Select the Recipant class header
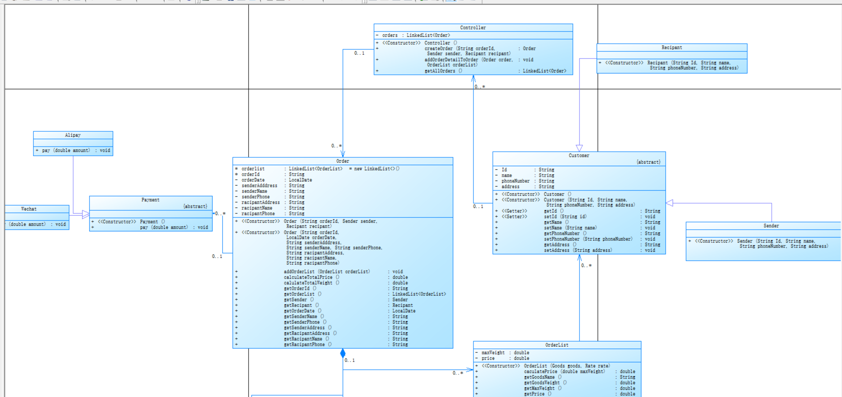This screenshot has width=842, height=397. pyautogui.click(x=671, y=48)
